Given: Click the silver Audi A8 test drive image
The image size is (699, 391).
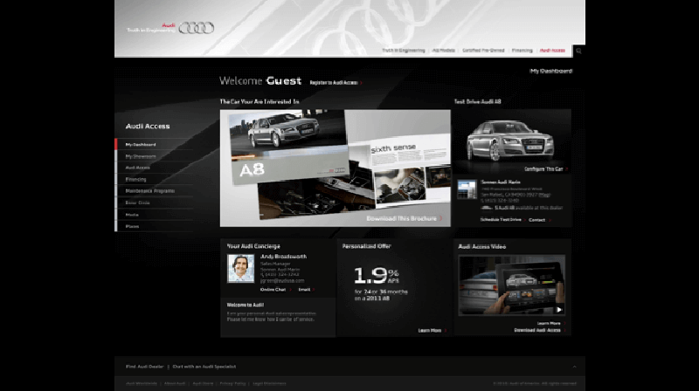Looking at the screenshot, I should [x=511, y=141].
